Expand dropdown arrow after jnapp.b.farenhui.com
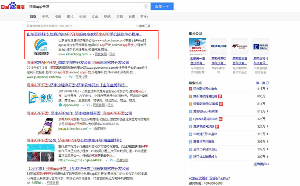 pos(90,129)
